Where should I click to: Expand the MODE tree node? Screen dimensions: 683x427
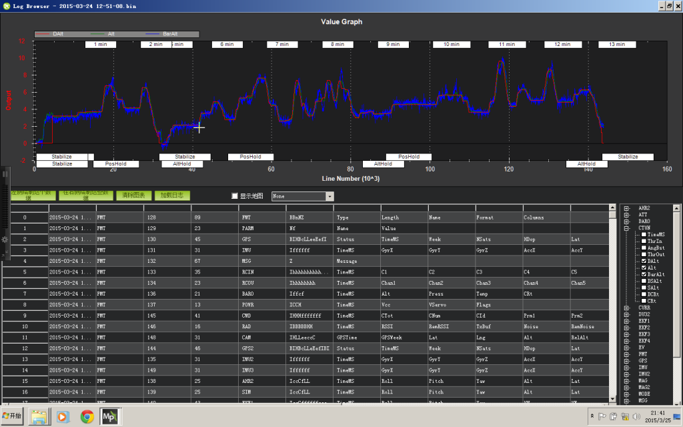pos(626,394)
